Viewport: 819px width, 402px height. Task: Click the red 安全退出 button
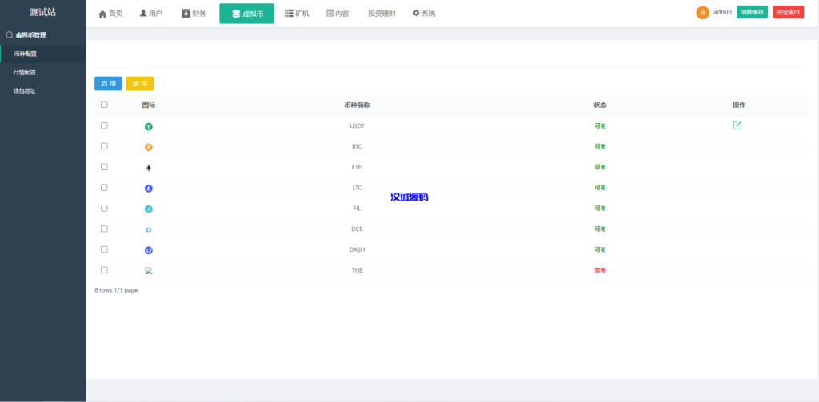[x=788, y=13]
